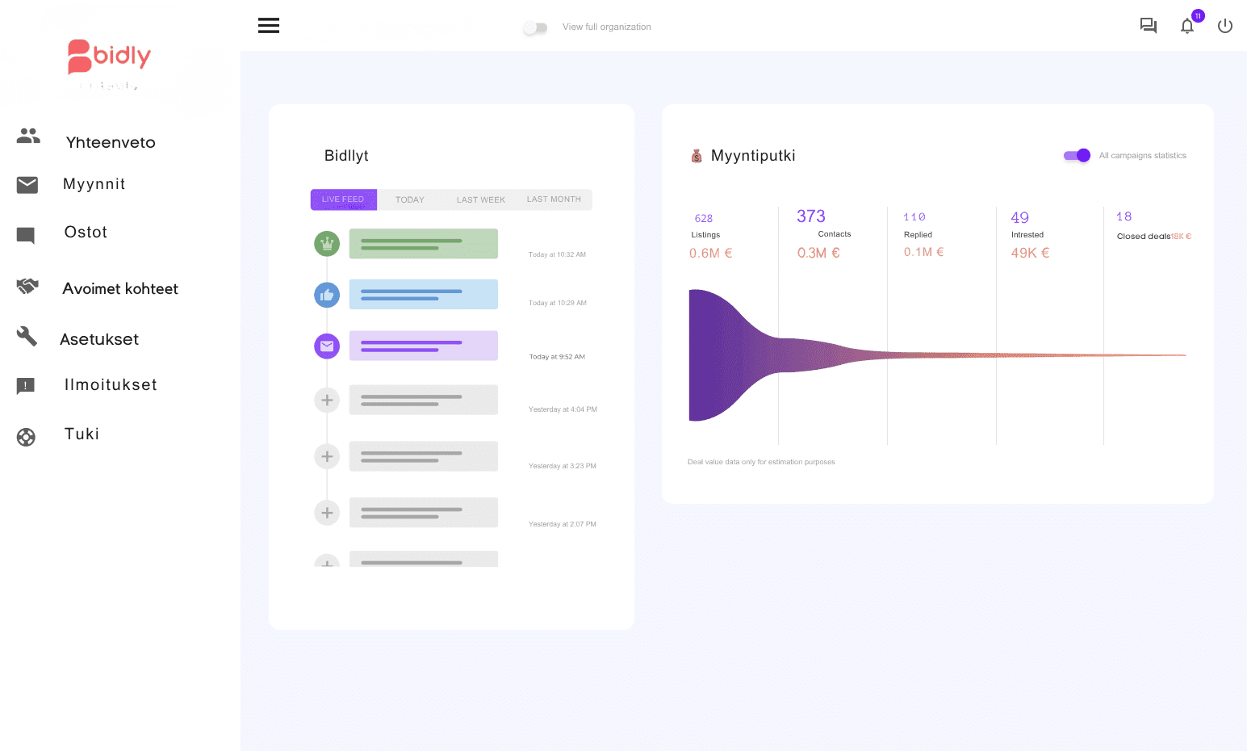Open Avoimet kohteet page
This screenshot has width=1247, height=751.
click(x=120, y=288)
